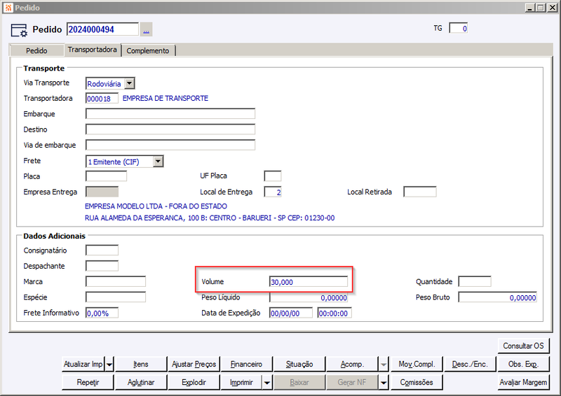
Task: Click the Repetir button
Action: tap(88, 383)
